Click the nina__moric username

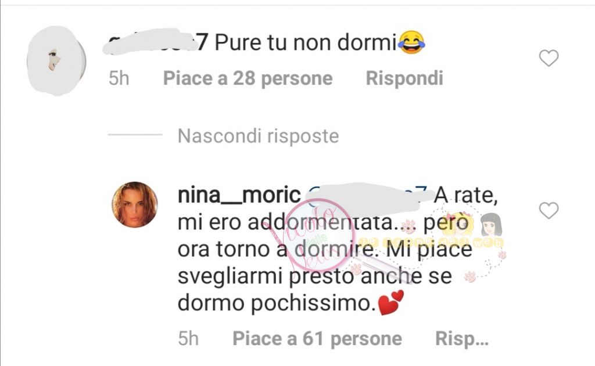[239, 195]
